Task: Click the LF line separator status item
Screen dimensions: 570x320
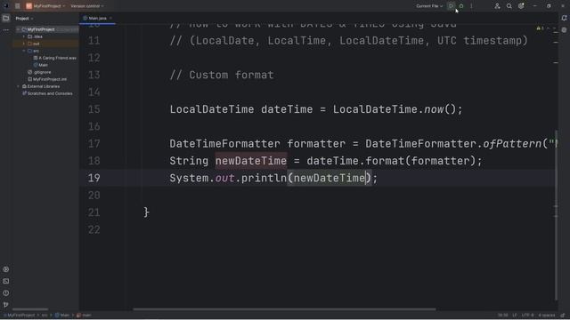Action: [515, 316]
